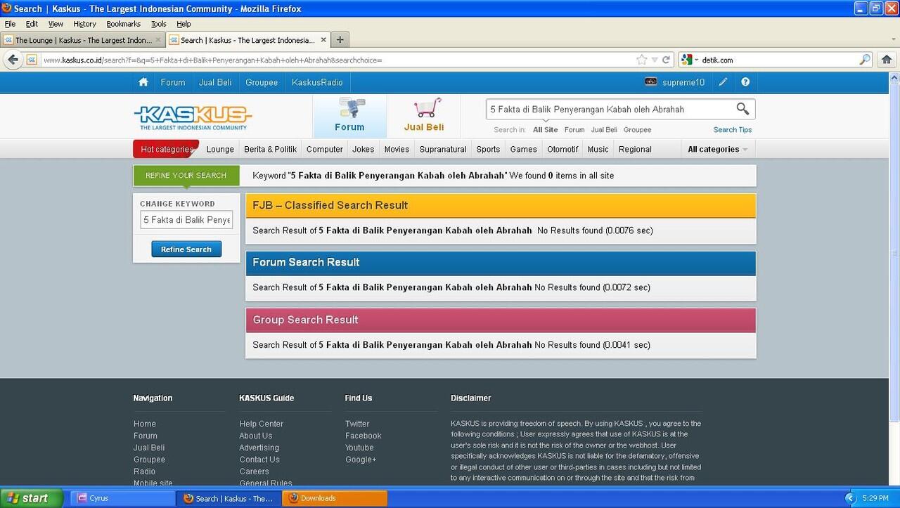
Task: Click the system tray expand arrow
Action: 849,498
